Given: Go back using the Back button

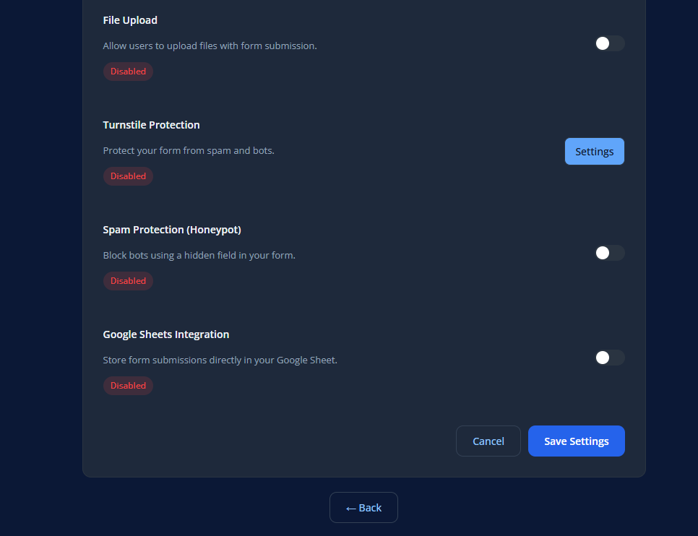Looking at the screenshot, I should (x=363, y=507).
